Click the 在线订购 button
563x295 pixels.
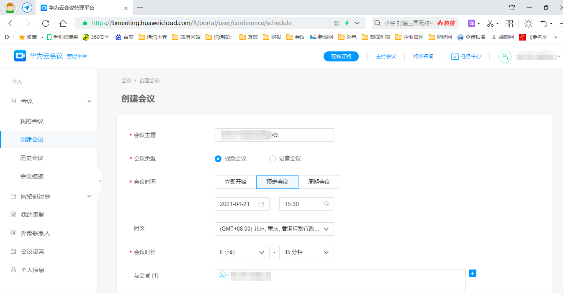point(341,56)
